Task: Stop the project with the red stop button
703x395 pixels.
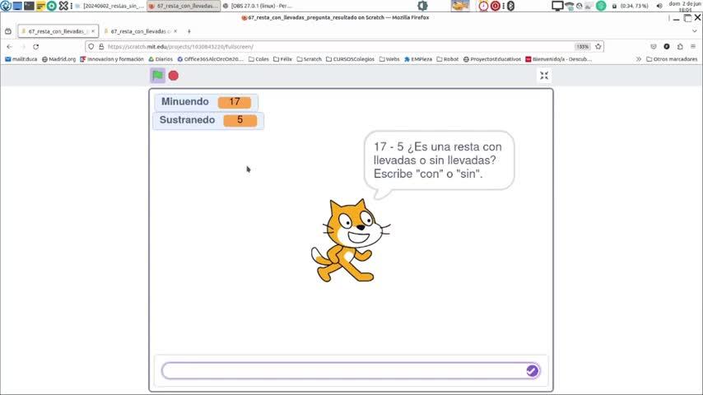Action: 174,76
